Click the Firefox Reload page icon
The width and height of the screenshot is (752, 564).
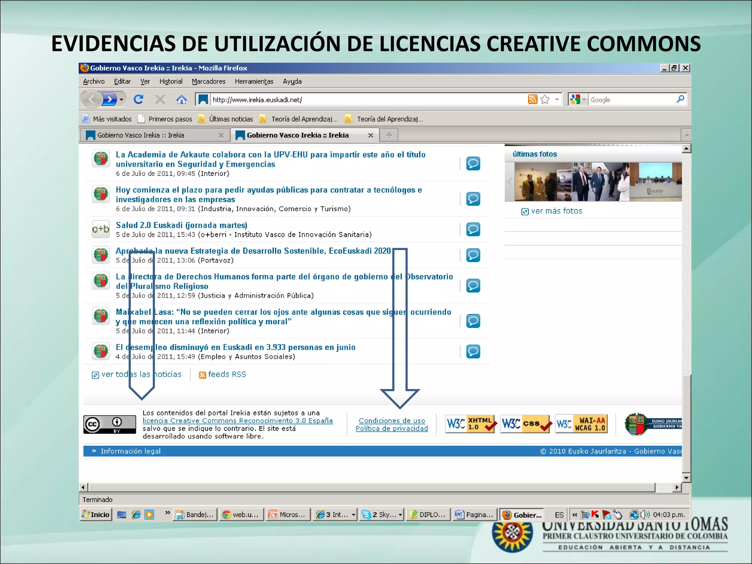click(x=138, y=99)
